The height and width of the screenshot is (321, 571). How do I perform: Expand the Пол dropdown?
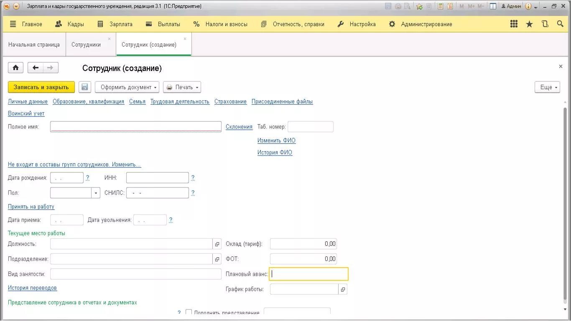pos(96,193)
